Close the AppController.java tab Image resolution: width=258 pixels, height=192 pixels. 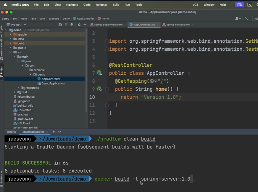(158, 25)
